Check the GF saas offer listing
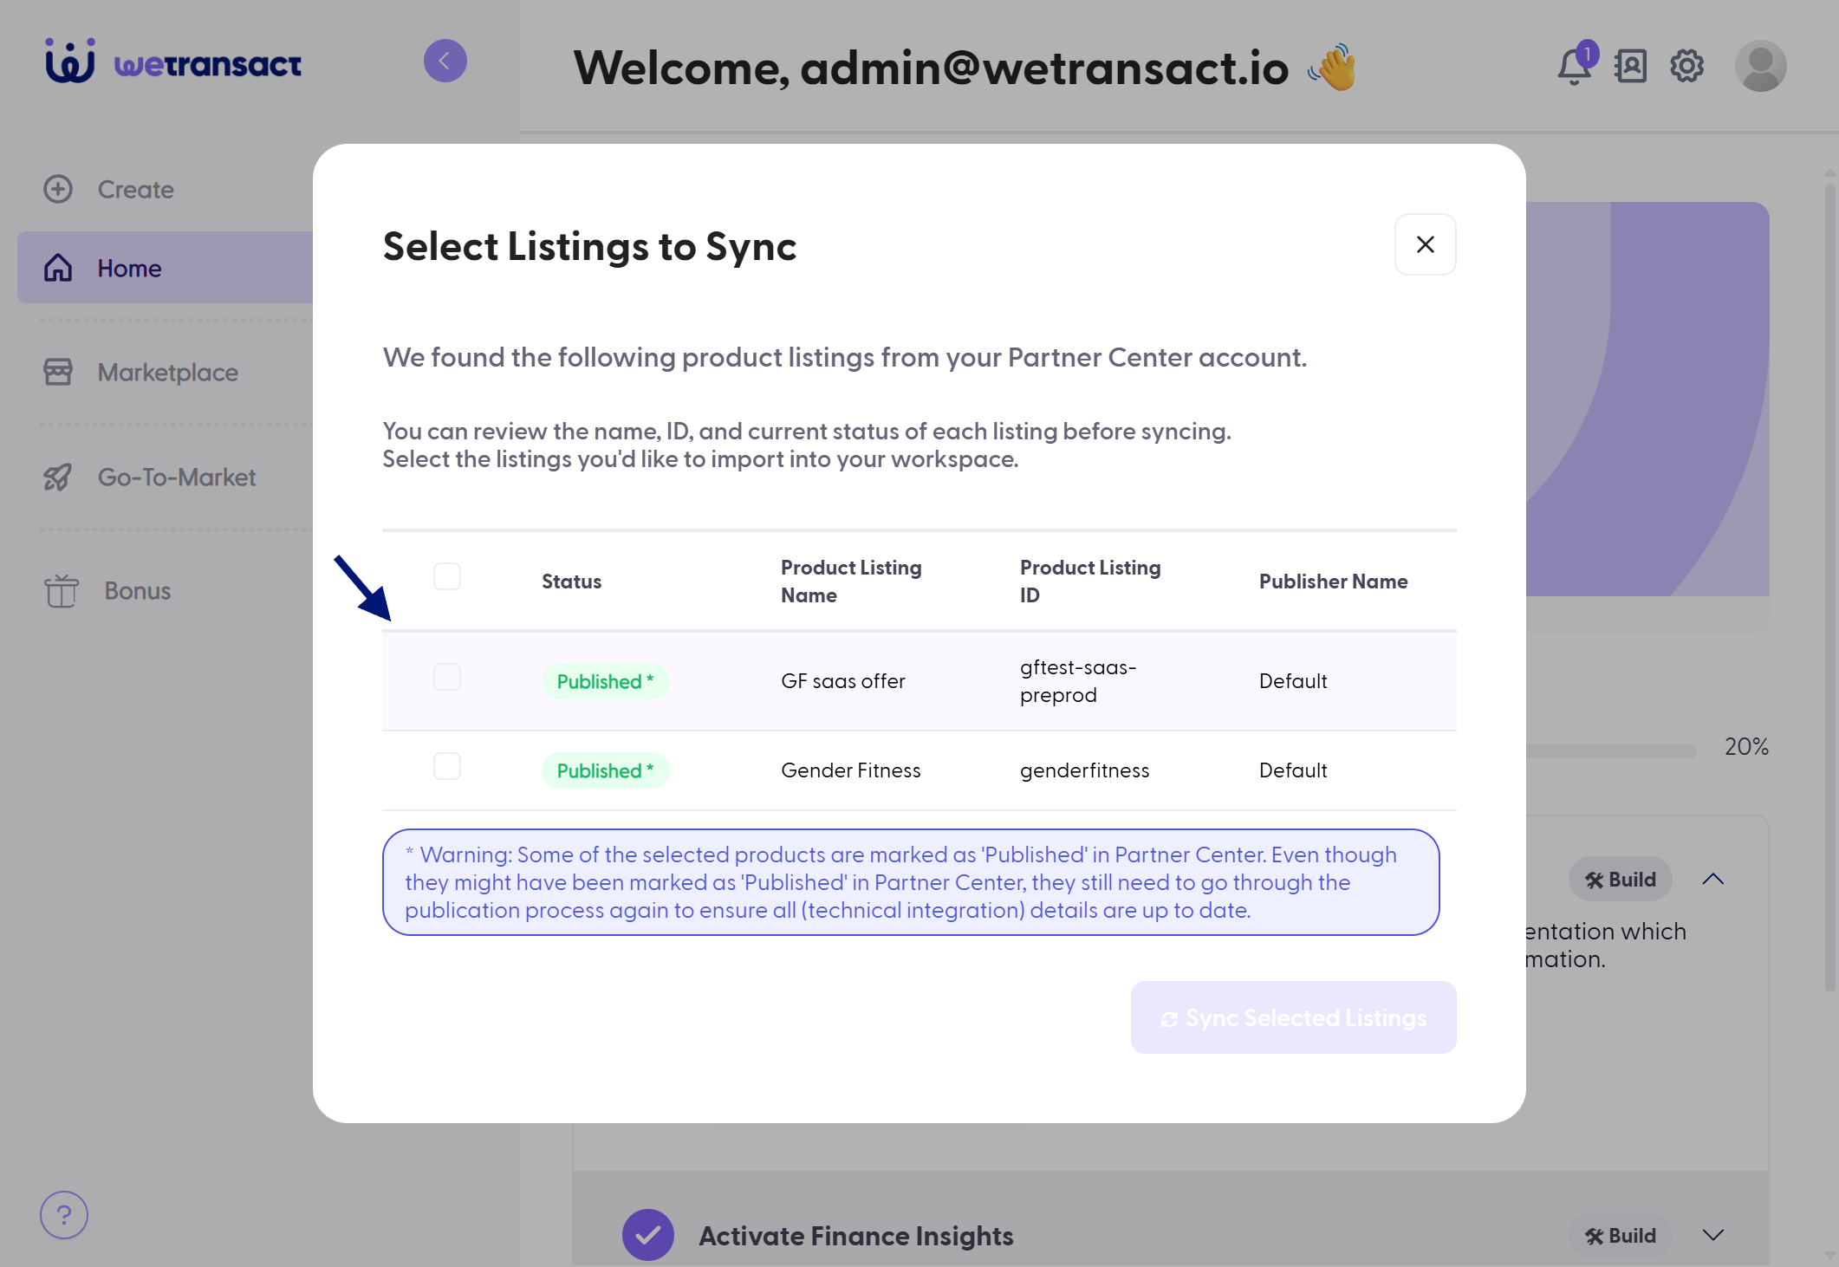The image size is (1839, 1267). [447, 677]
